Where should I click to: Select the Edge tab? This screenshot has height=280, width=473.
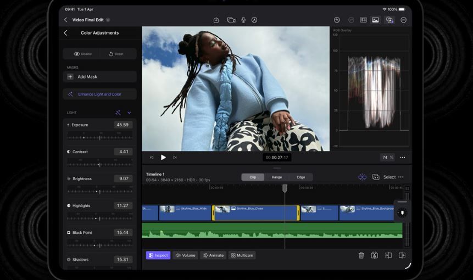click(x=301, y=177)
